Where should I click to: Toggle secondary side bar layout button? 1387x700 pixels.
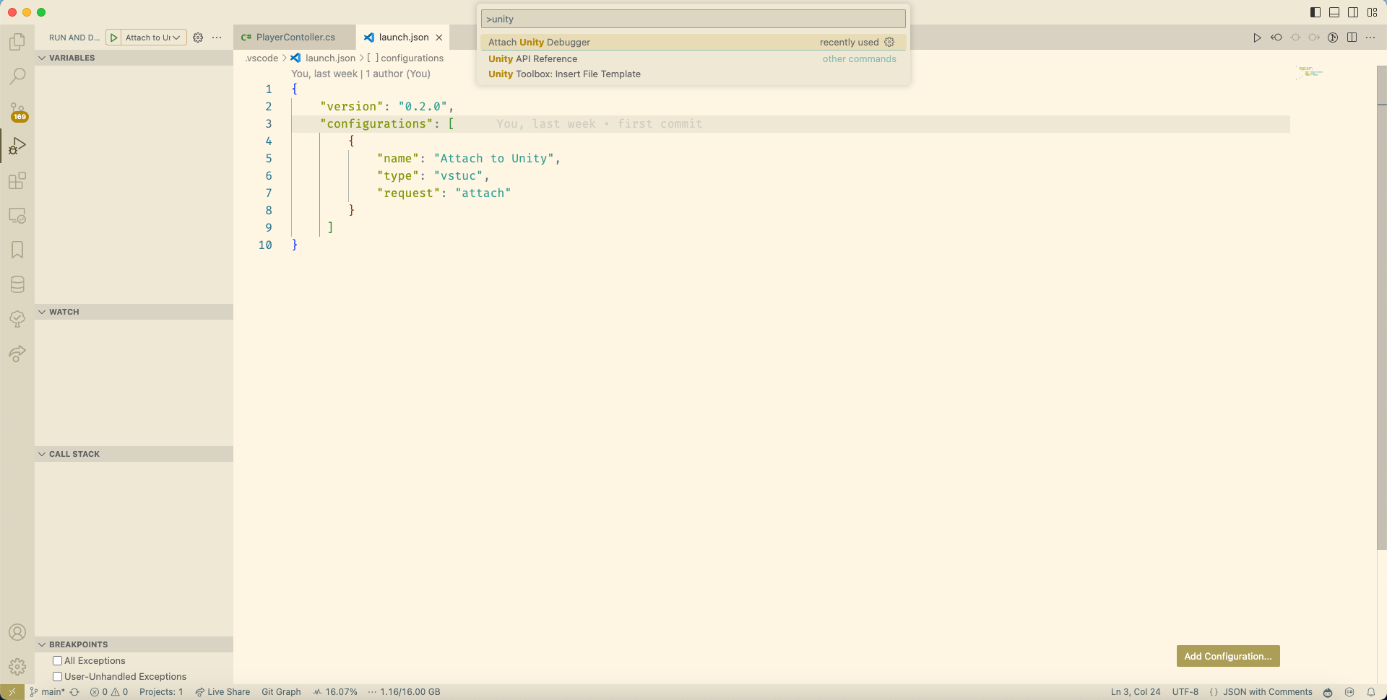1353,12
